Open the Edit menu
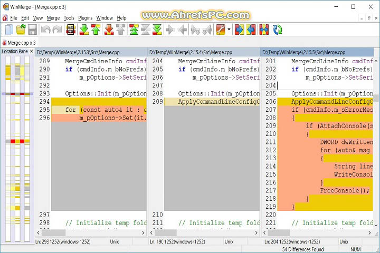 (x=25, y=18)
